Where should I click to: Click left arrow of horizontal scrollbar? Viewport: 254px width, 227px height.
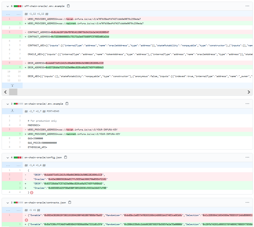pos(5,92)
